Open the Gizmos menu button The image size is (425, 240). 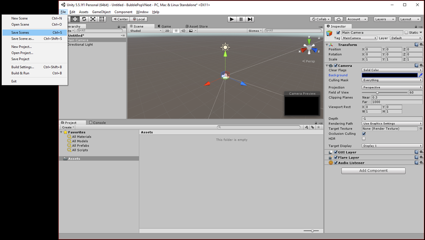tap(255, 31)
